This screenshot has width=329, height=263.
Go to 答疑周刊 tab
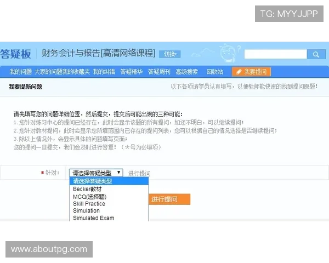159,72
